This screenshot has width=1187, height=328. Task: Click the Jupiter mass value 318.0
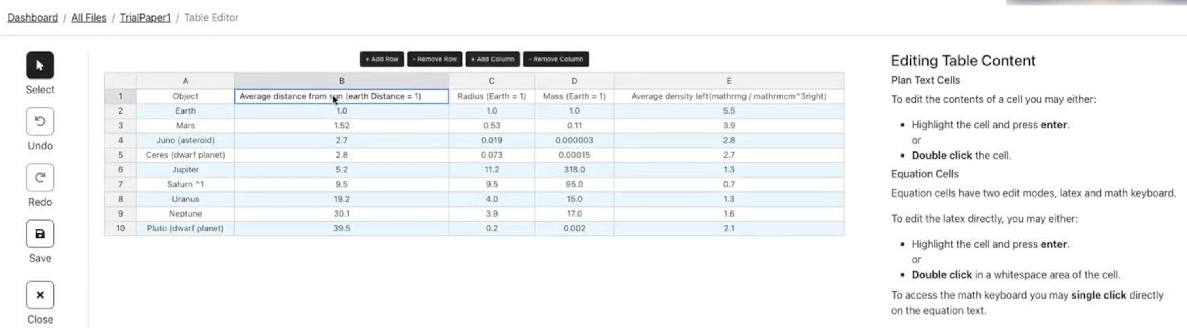click(x=574, y=170)
